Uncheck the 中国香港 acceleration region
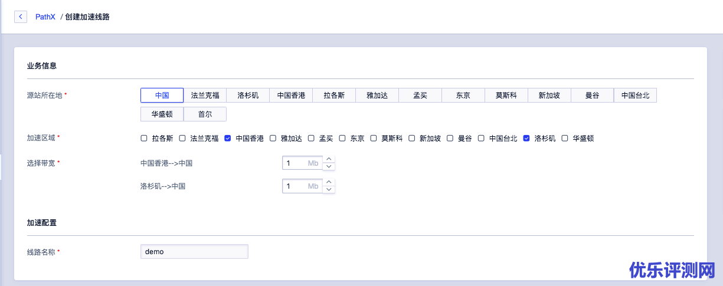 (228, 139)
